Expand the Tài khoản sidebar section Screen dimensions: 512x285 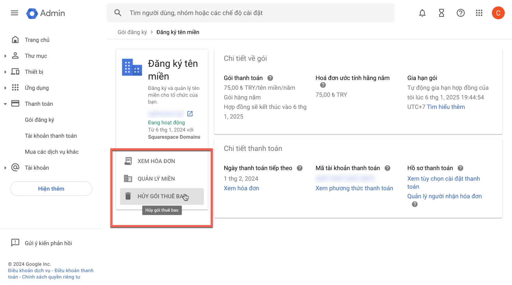coord(5,168)
